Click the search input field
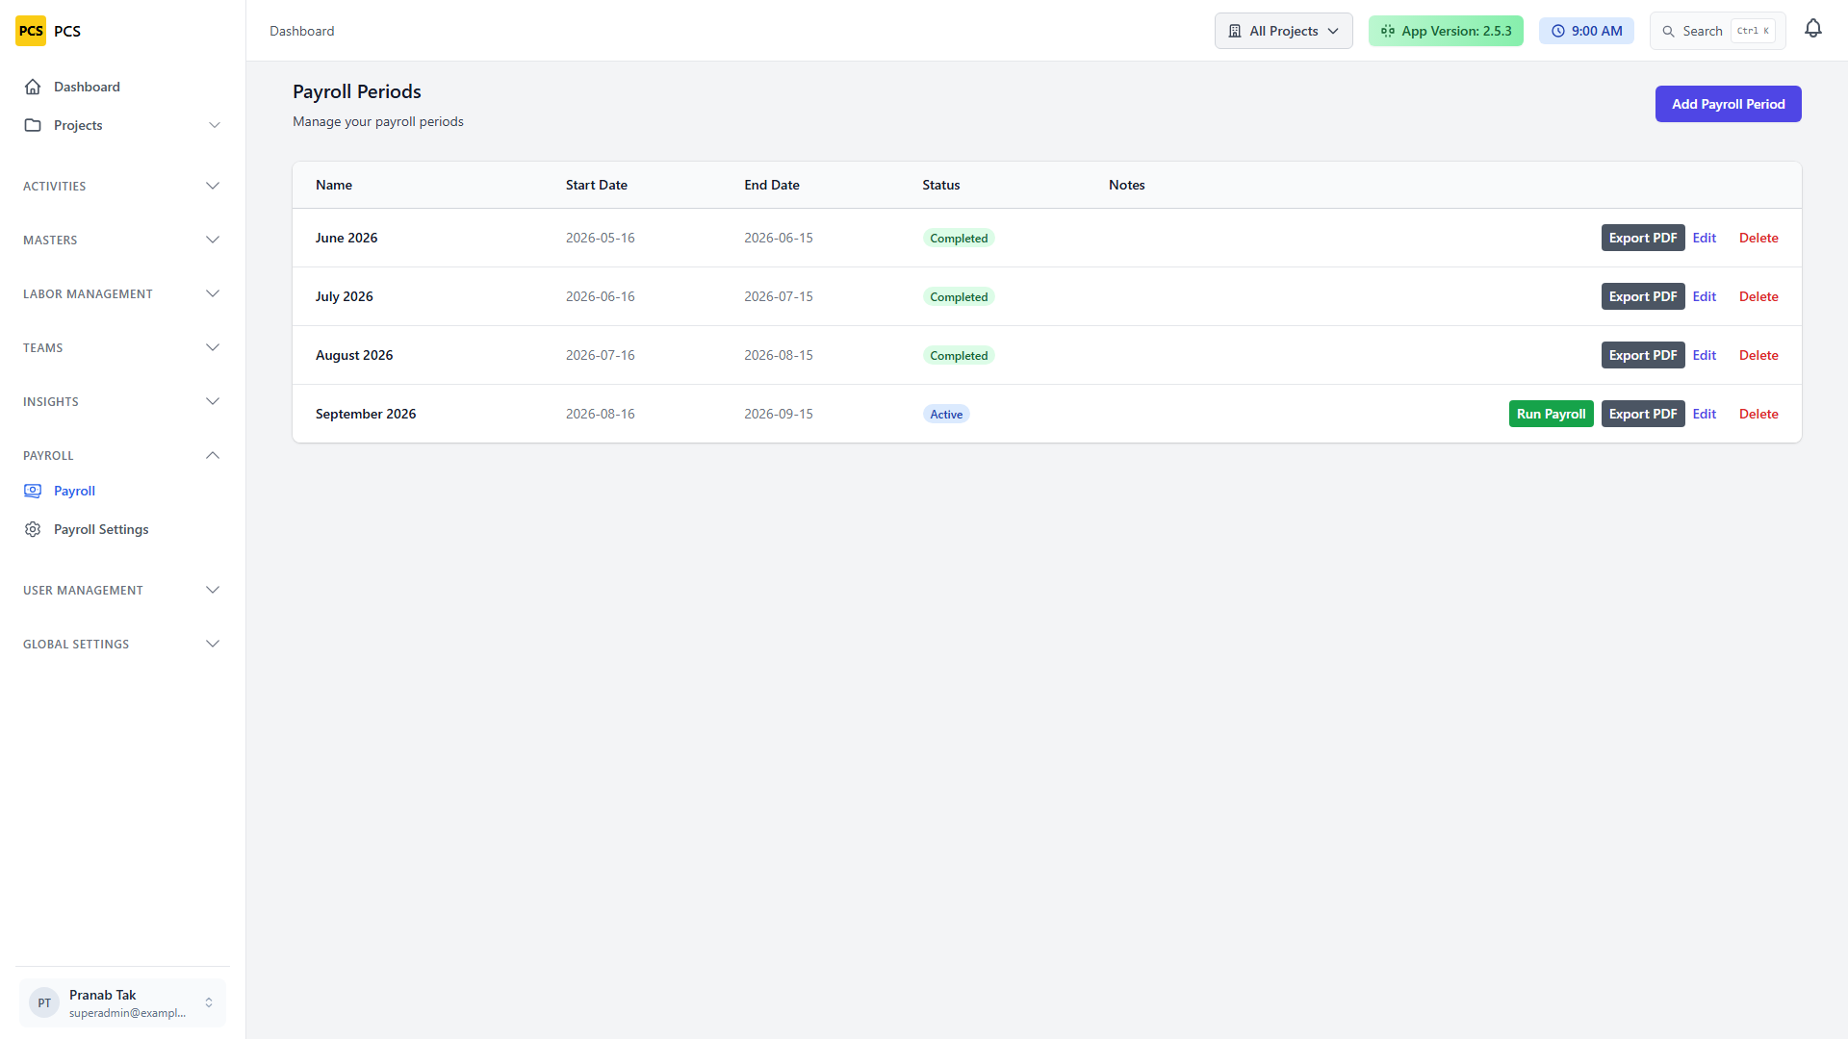 (1717, 31)
